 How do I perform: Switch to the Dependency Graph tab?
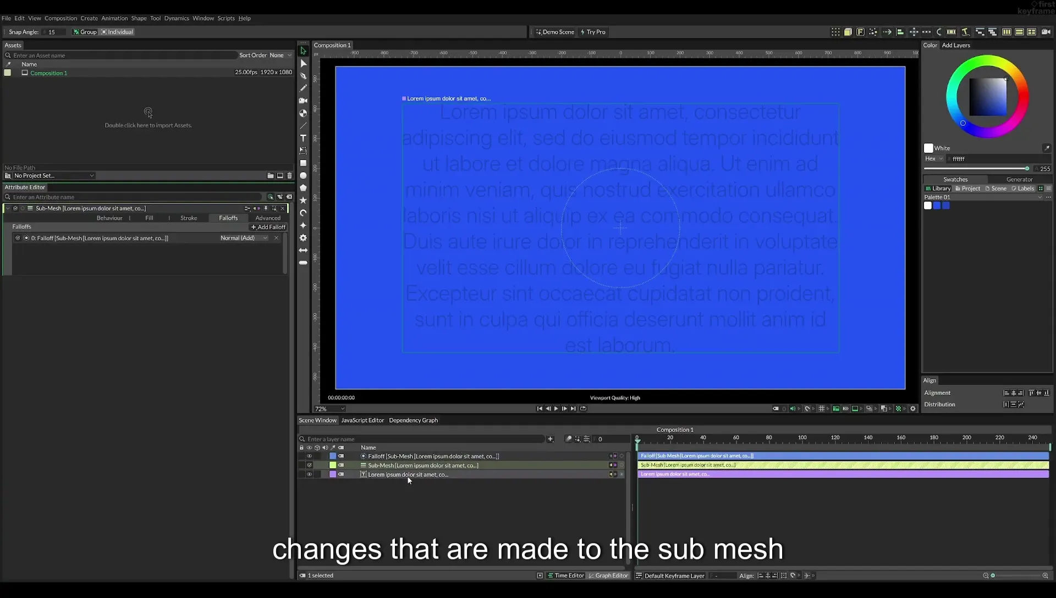click(x=413, y=420)
